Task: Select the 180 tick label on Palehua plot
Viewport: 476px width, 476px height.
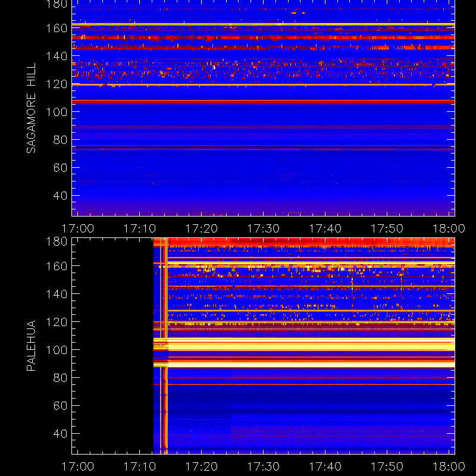Action: click(x=57, y=242)
